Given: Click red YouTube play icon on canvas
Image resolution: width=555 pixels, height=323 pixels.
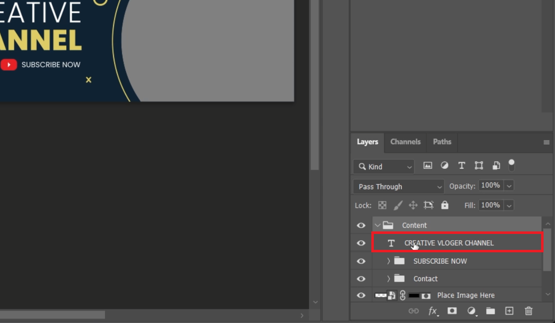Looking at the screenshot, I should tap(8, 65).
